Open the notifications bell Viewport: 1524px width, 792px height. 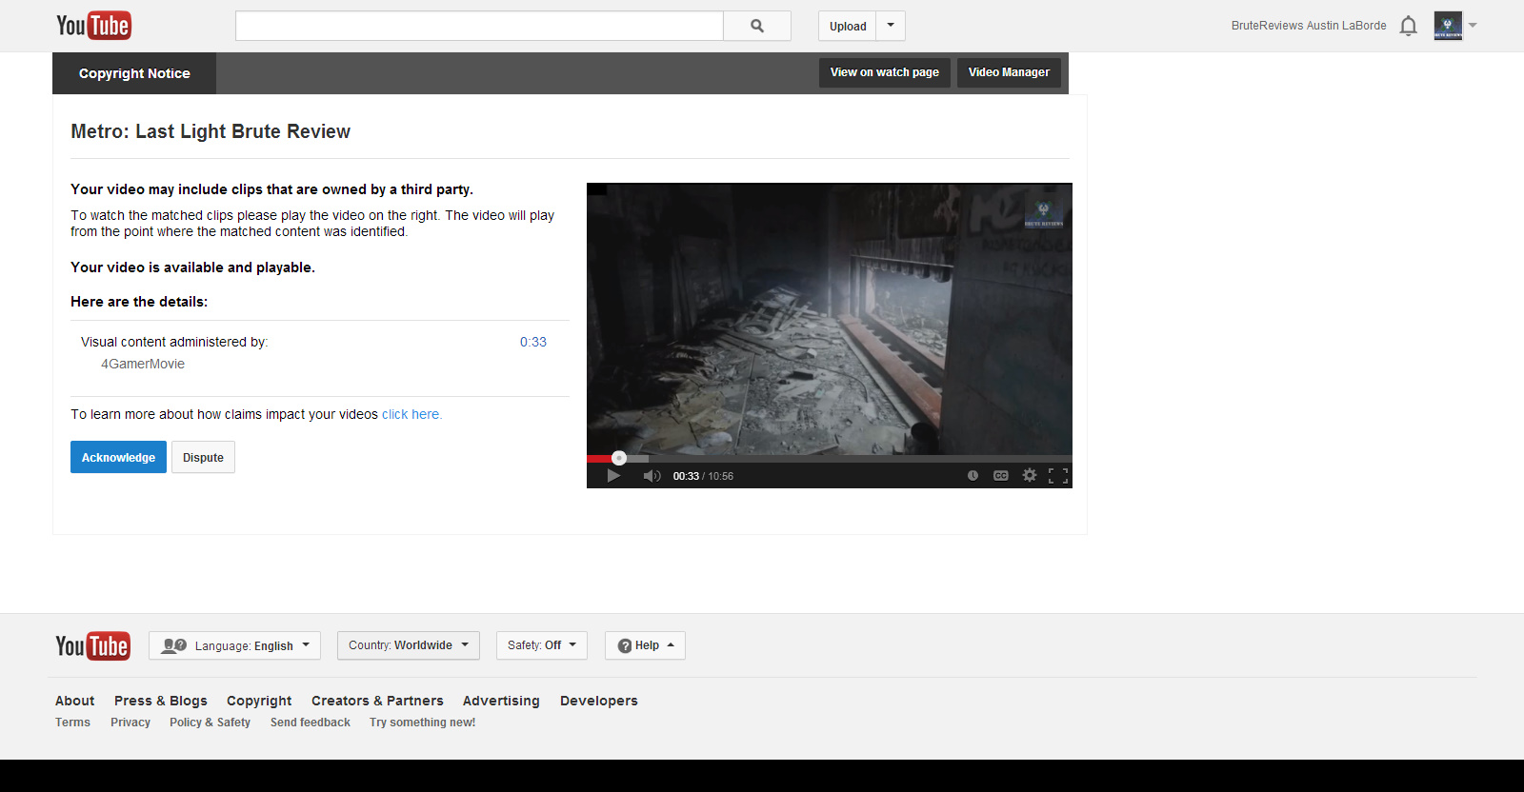(x=1409, y=26)
